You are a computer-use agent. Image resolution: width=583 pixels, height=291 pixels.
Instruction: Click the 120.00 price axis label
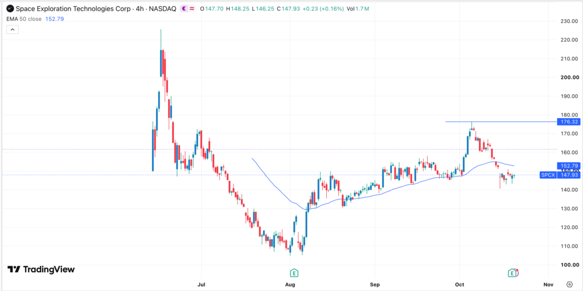click(570, 227)
